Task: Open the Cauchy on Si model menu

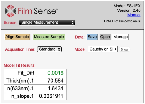Action: (103, 49)
